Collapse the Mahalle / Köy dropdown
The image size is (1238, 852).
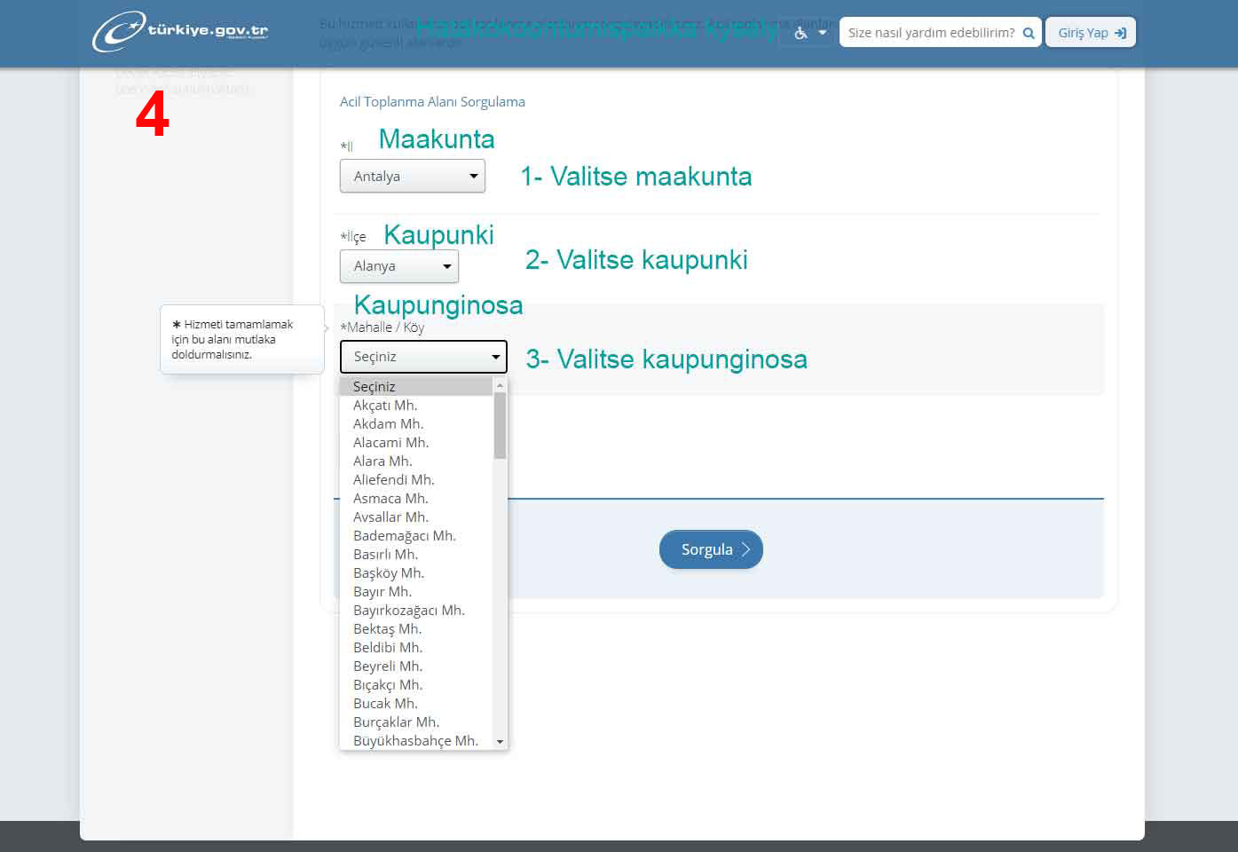(x=423, y=357)
